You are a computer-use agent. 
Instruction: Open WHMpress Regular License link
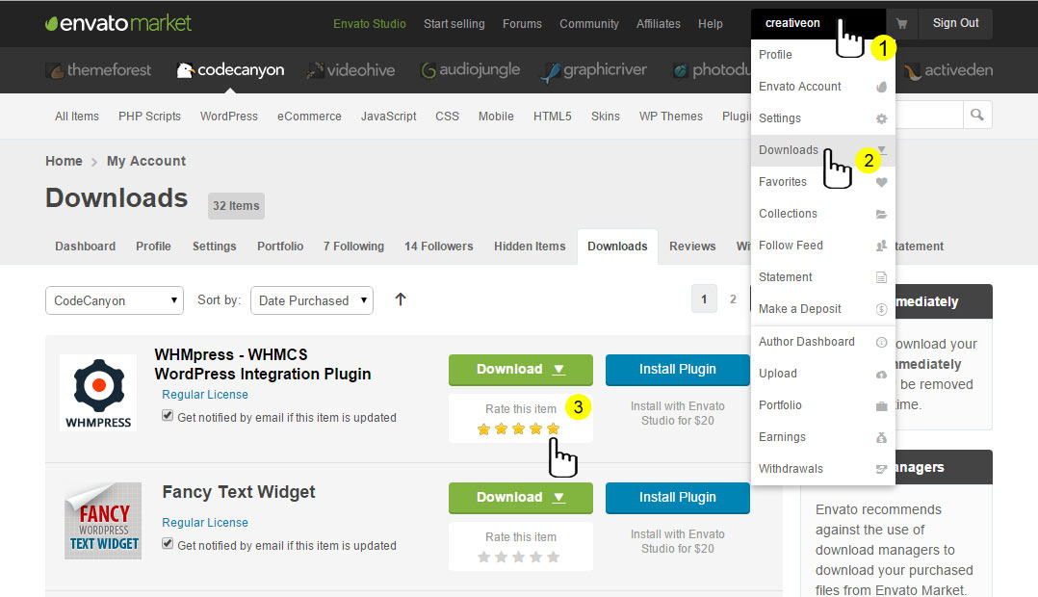tap(205, 395)
